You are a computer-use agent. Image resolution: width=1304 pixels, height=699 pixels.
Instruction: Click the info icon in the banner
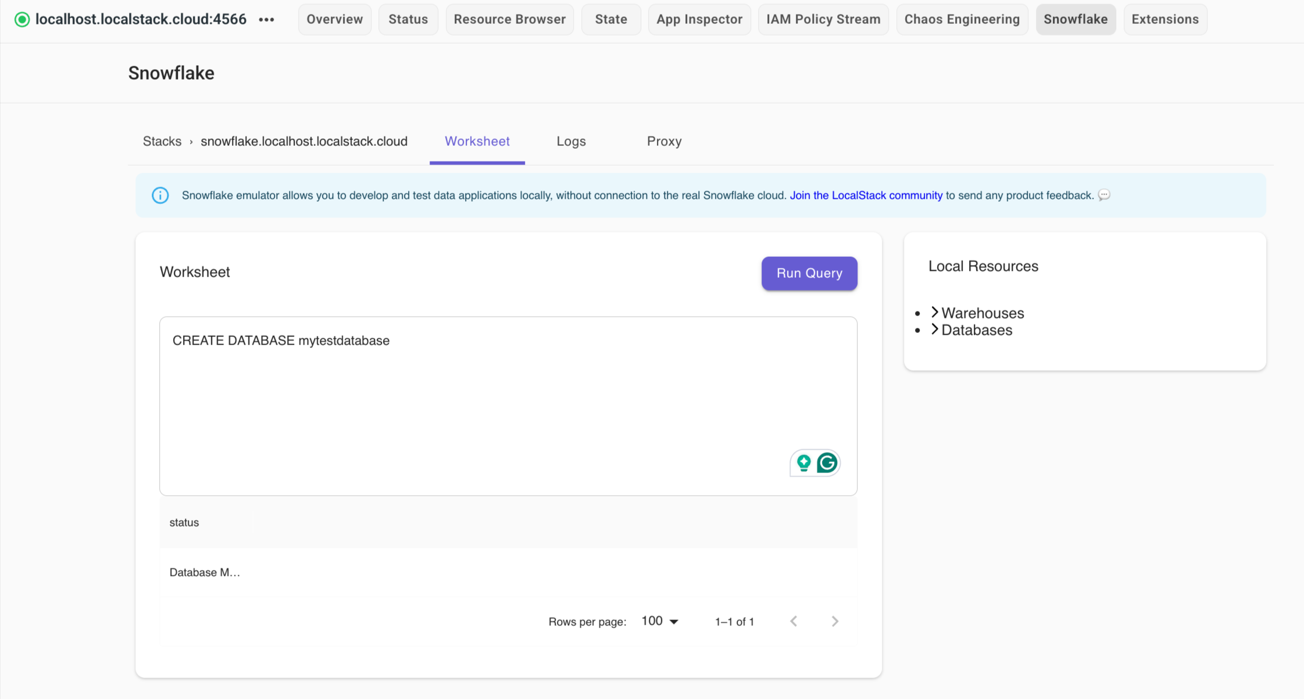pyautogui.click(x=160, y=195)
